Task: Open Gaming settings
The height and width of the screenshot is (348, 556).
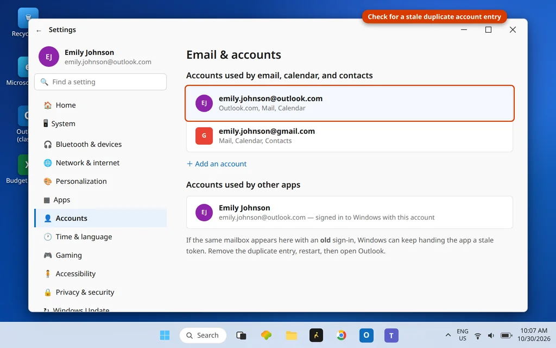Action: [x=100, y=255]
